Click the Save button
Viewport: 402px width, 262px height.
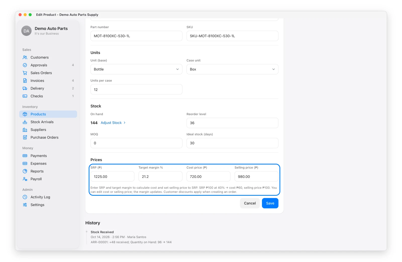[x=270, y=203]
